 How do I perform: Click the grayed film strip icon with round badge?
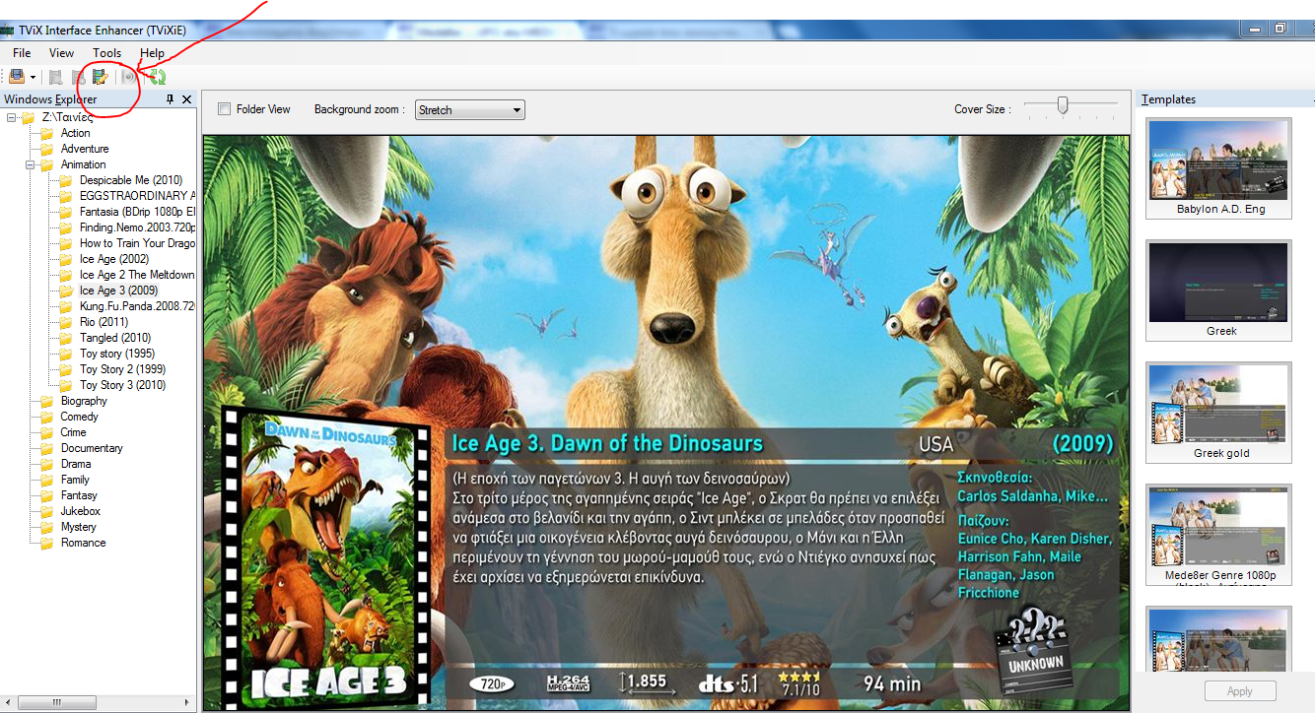[x=78, y=77]
